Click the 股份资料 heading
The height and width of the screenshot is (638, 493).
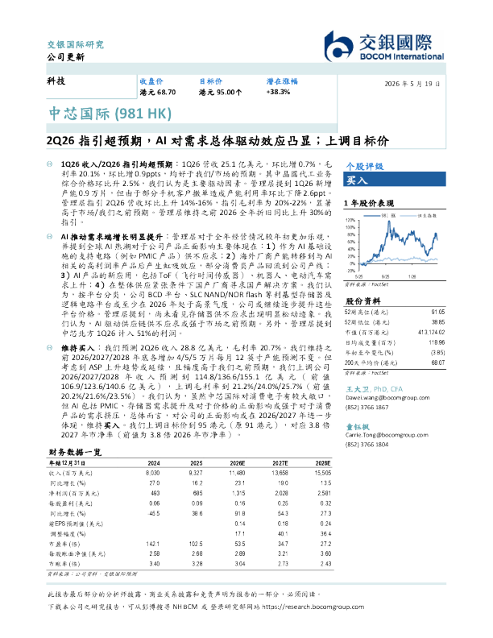click(362, 300)
